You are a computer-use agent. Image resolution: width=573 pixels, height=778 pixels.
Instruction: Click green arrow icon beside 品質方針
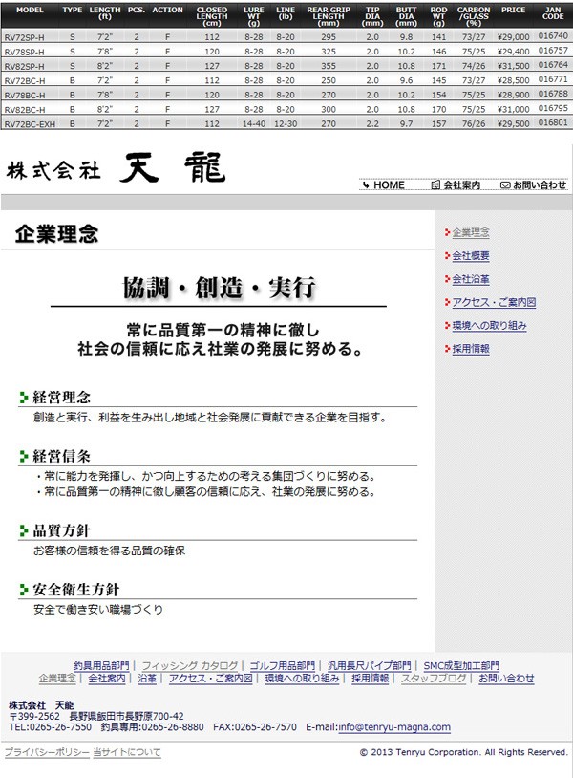click(23, 530)
